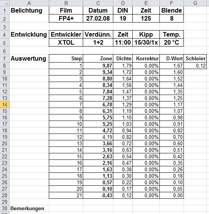Click the Auswertung label cell

pos(29,58)
